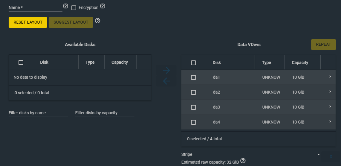Expand da3 disk row details chevron

[x=330, y=107]
